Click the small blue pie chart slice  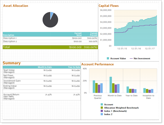pos(52,14)
